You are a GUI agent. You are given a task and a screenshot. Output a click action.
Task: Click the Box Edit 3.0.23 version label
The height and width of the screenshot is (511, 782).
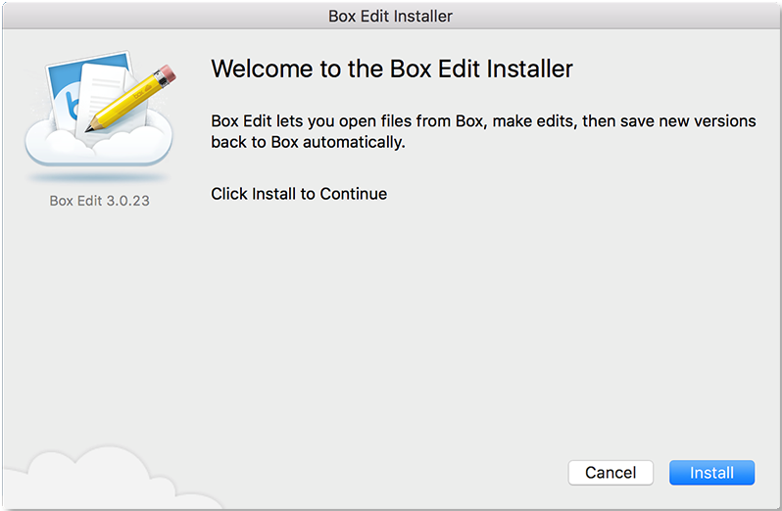tap(99, 201)
